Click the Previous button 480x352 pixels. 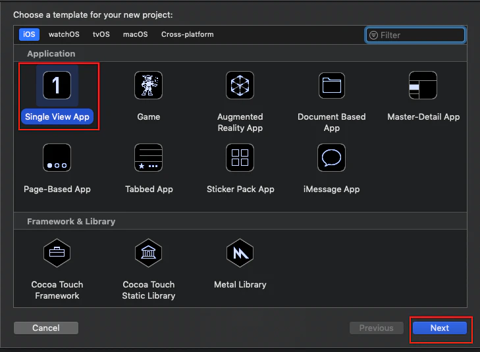point(376,328)
